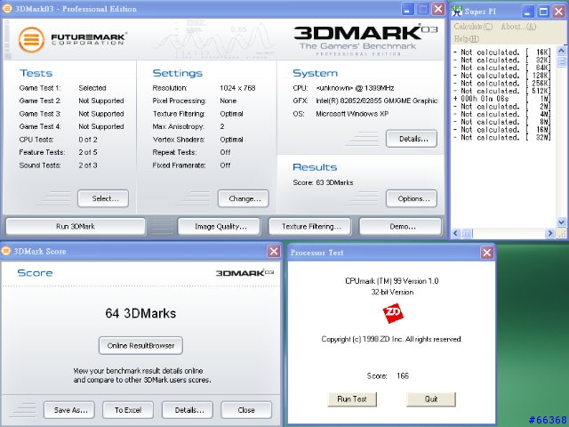Open the Help(H) menu in Super PI
Image resolution: width=569 pixels, height=427 pixels.
pyautogui.click(x=466, y=38)
